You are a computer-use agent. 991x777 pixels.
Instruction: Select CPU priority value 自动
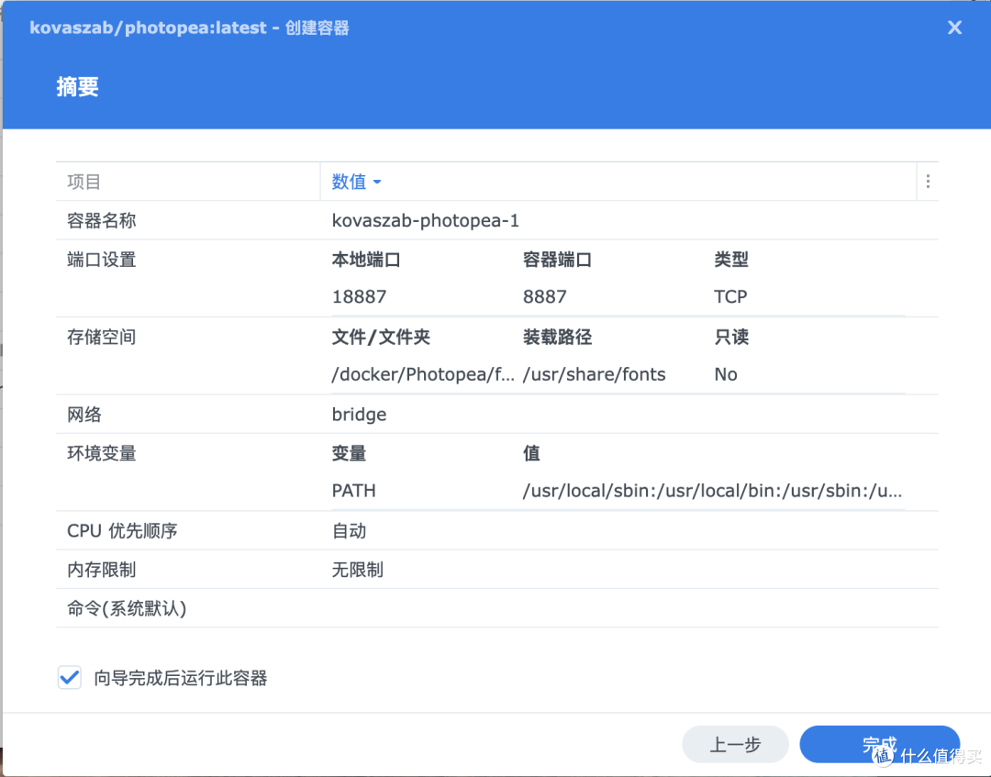coord(349,530)
